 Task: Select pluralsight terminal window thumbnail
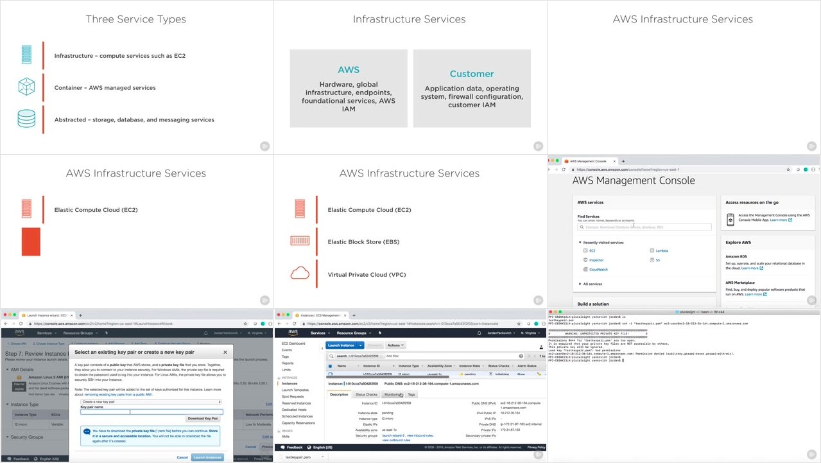coord(684,385)
